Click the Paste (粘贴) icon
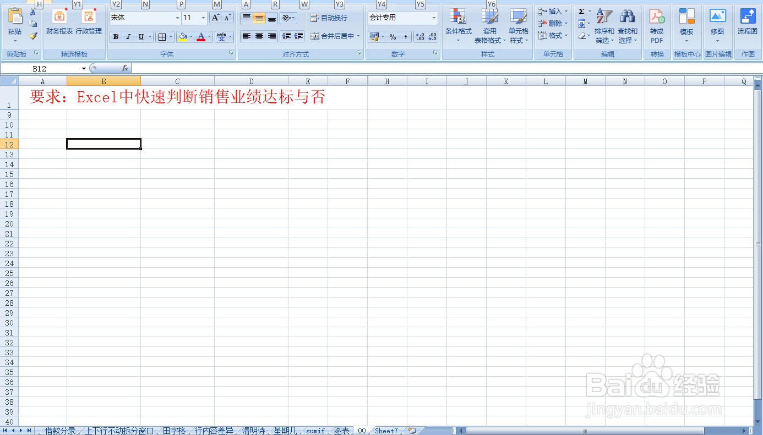 pos(15,16)
